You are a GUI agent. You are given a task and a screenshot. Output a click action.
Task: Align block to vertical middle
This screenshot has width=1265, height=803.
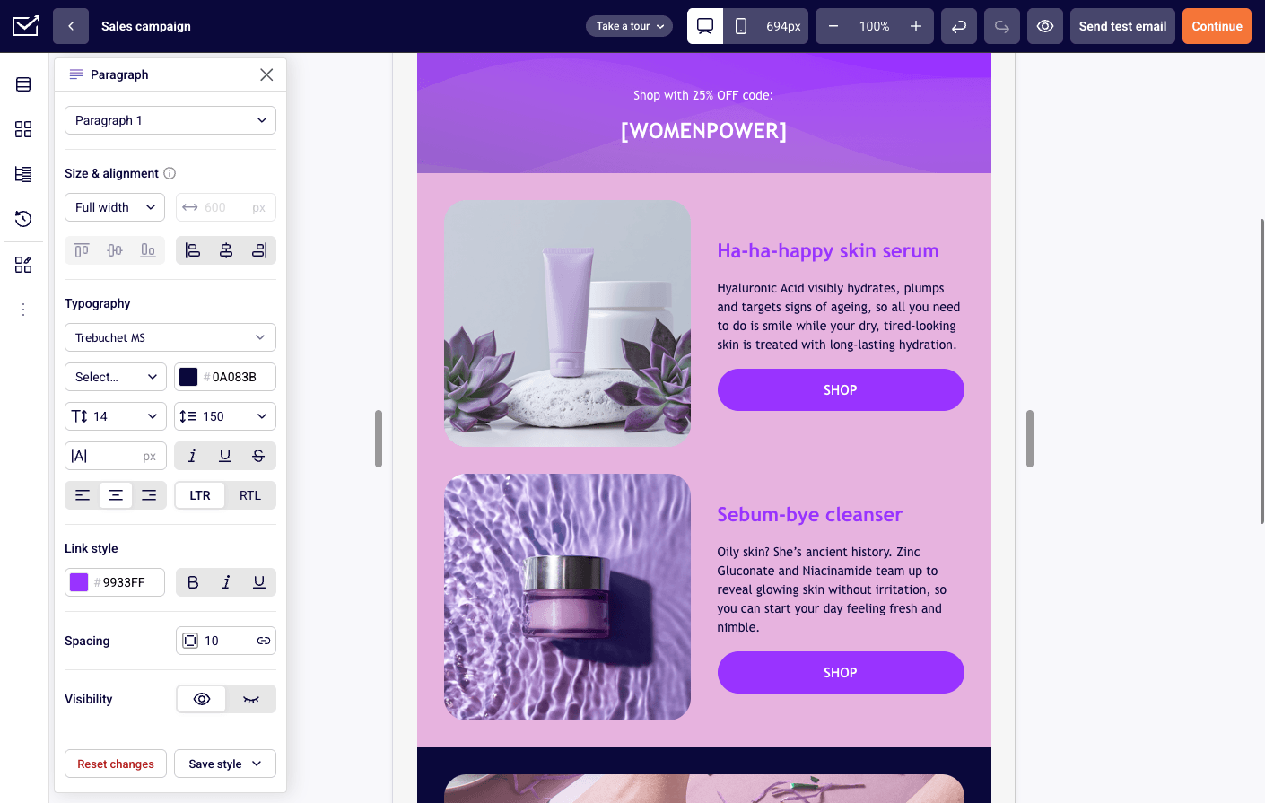tap(115, 250)
